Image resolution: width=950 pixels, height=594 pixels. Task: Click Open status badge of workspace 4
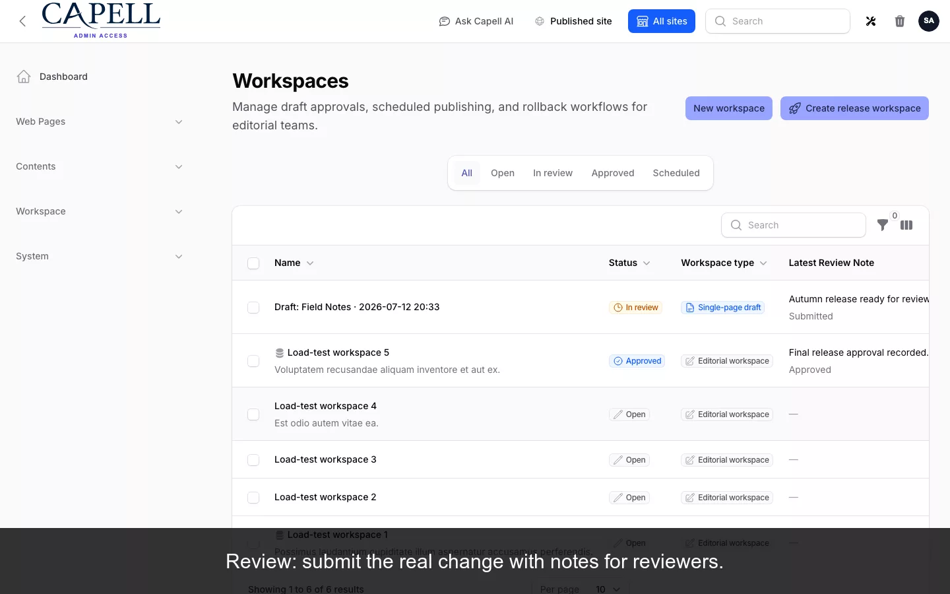tap(629, 414)
